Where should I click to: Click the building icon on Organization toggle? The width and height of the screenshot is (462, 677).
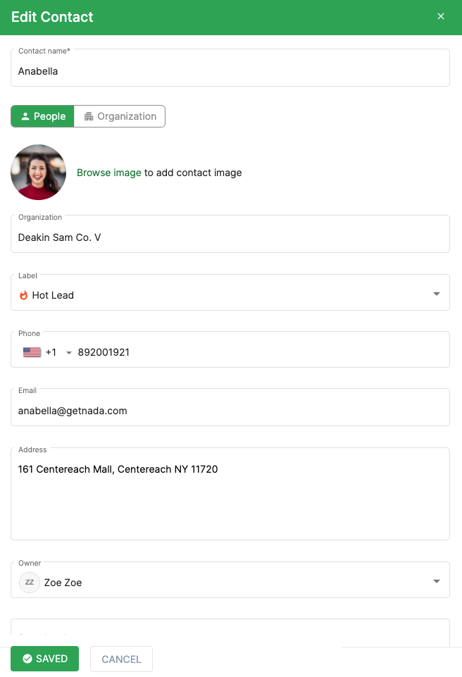click(89, 116)
